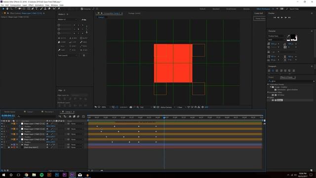Screen dimensions: 316x178
Task: Select the Puppet Pin tool
Action: click(59, 9)
